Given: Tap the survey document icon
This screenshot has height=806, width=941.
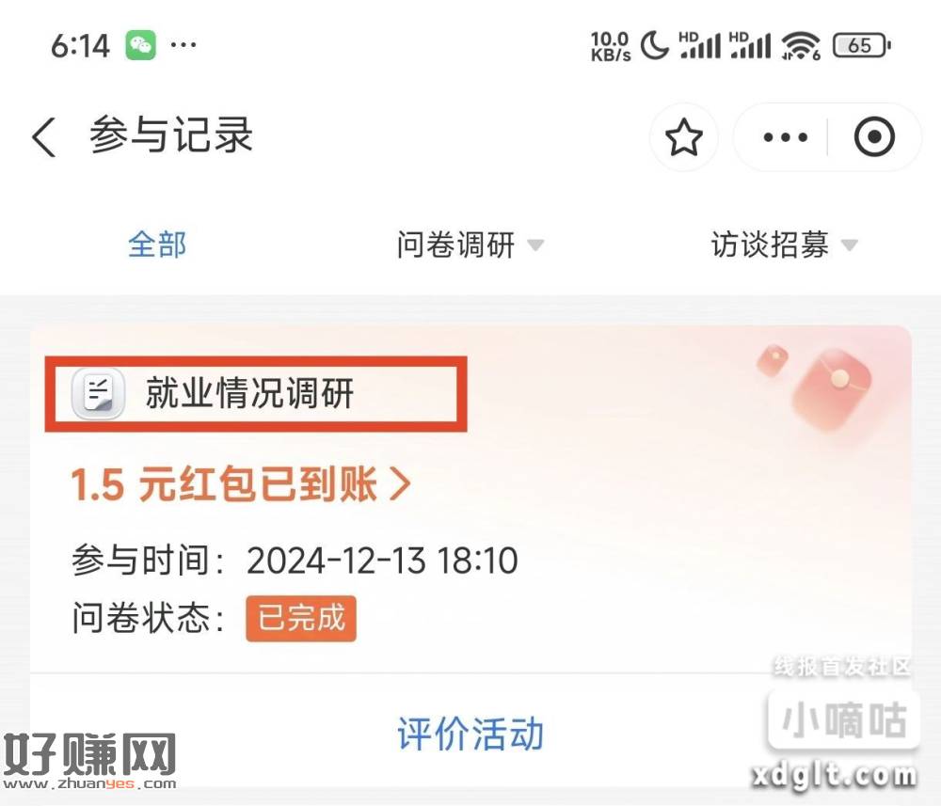Looking at the screenshot, I should coord(99,393).
